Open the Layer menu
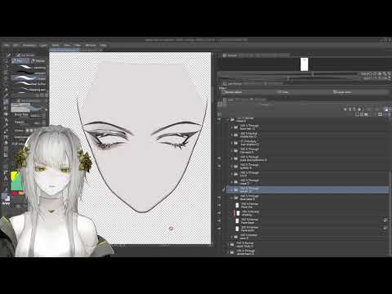The image size is (392, 294). (43, 45)
